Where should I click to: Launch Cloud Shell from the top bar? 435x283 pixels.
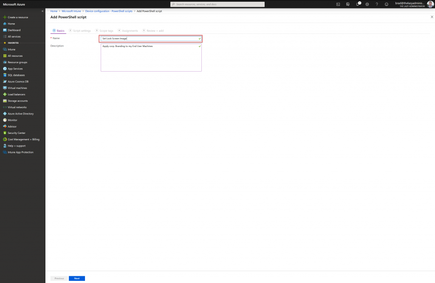338,4
